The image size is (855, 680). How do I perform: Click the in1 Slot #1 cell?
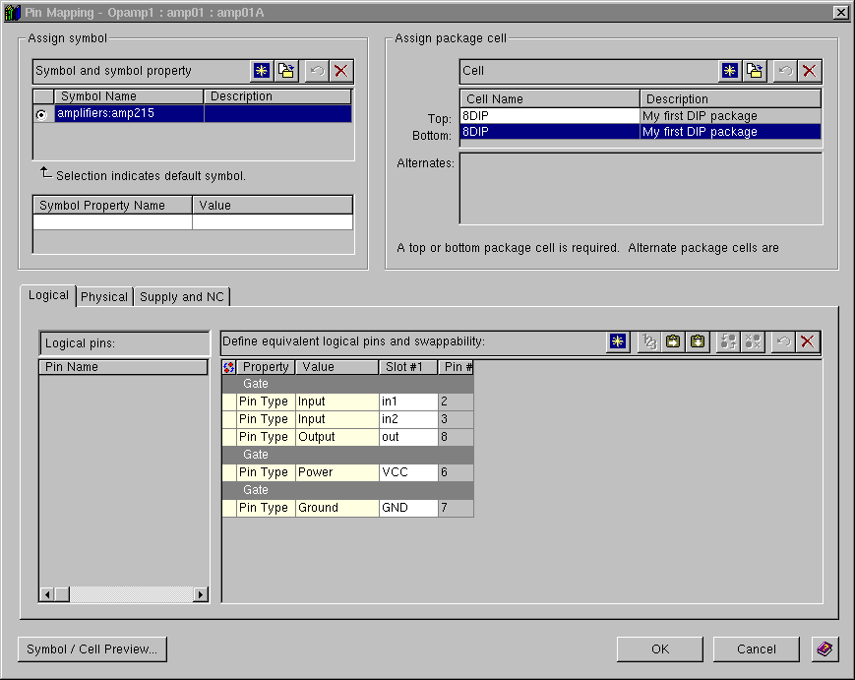click(407, 402)
